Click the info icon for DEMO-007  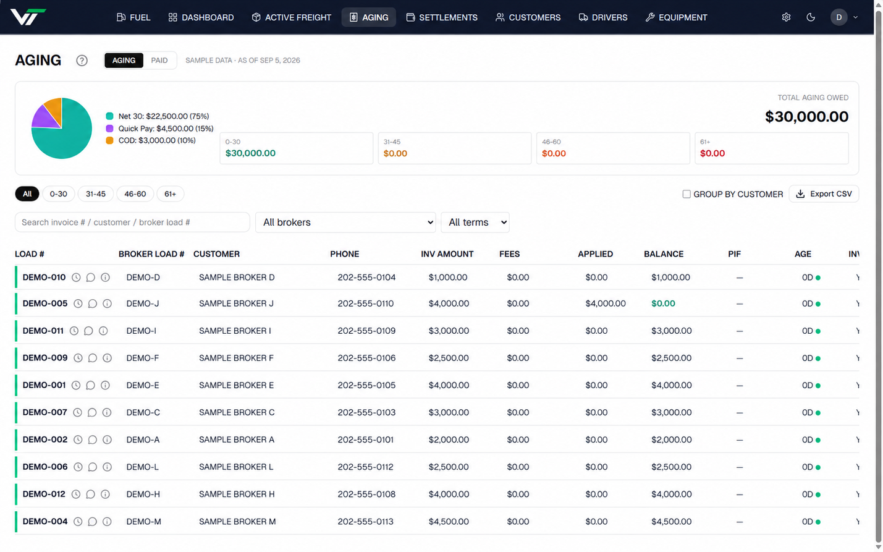tap(107, 412)
